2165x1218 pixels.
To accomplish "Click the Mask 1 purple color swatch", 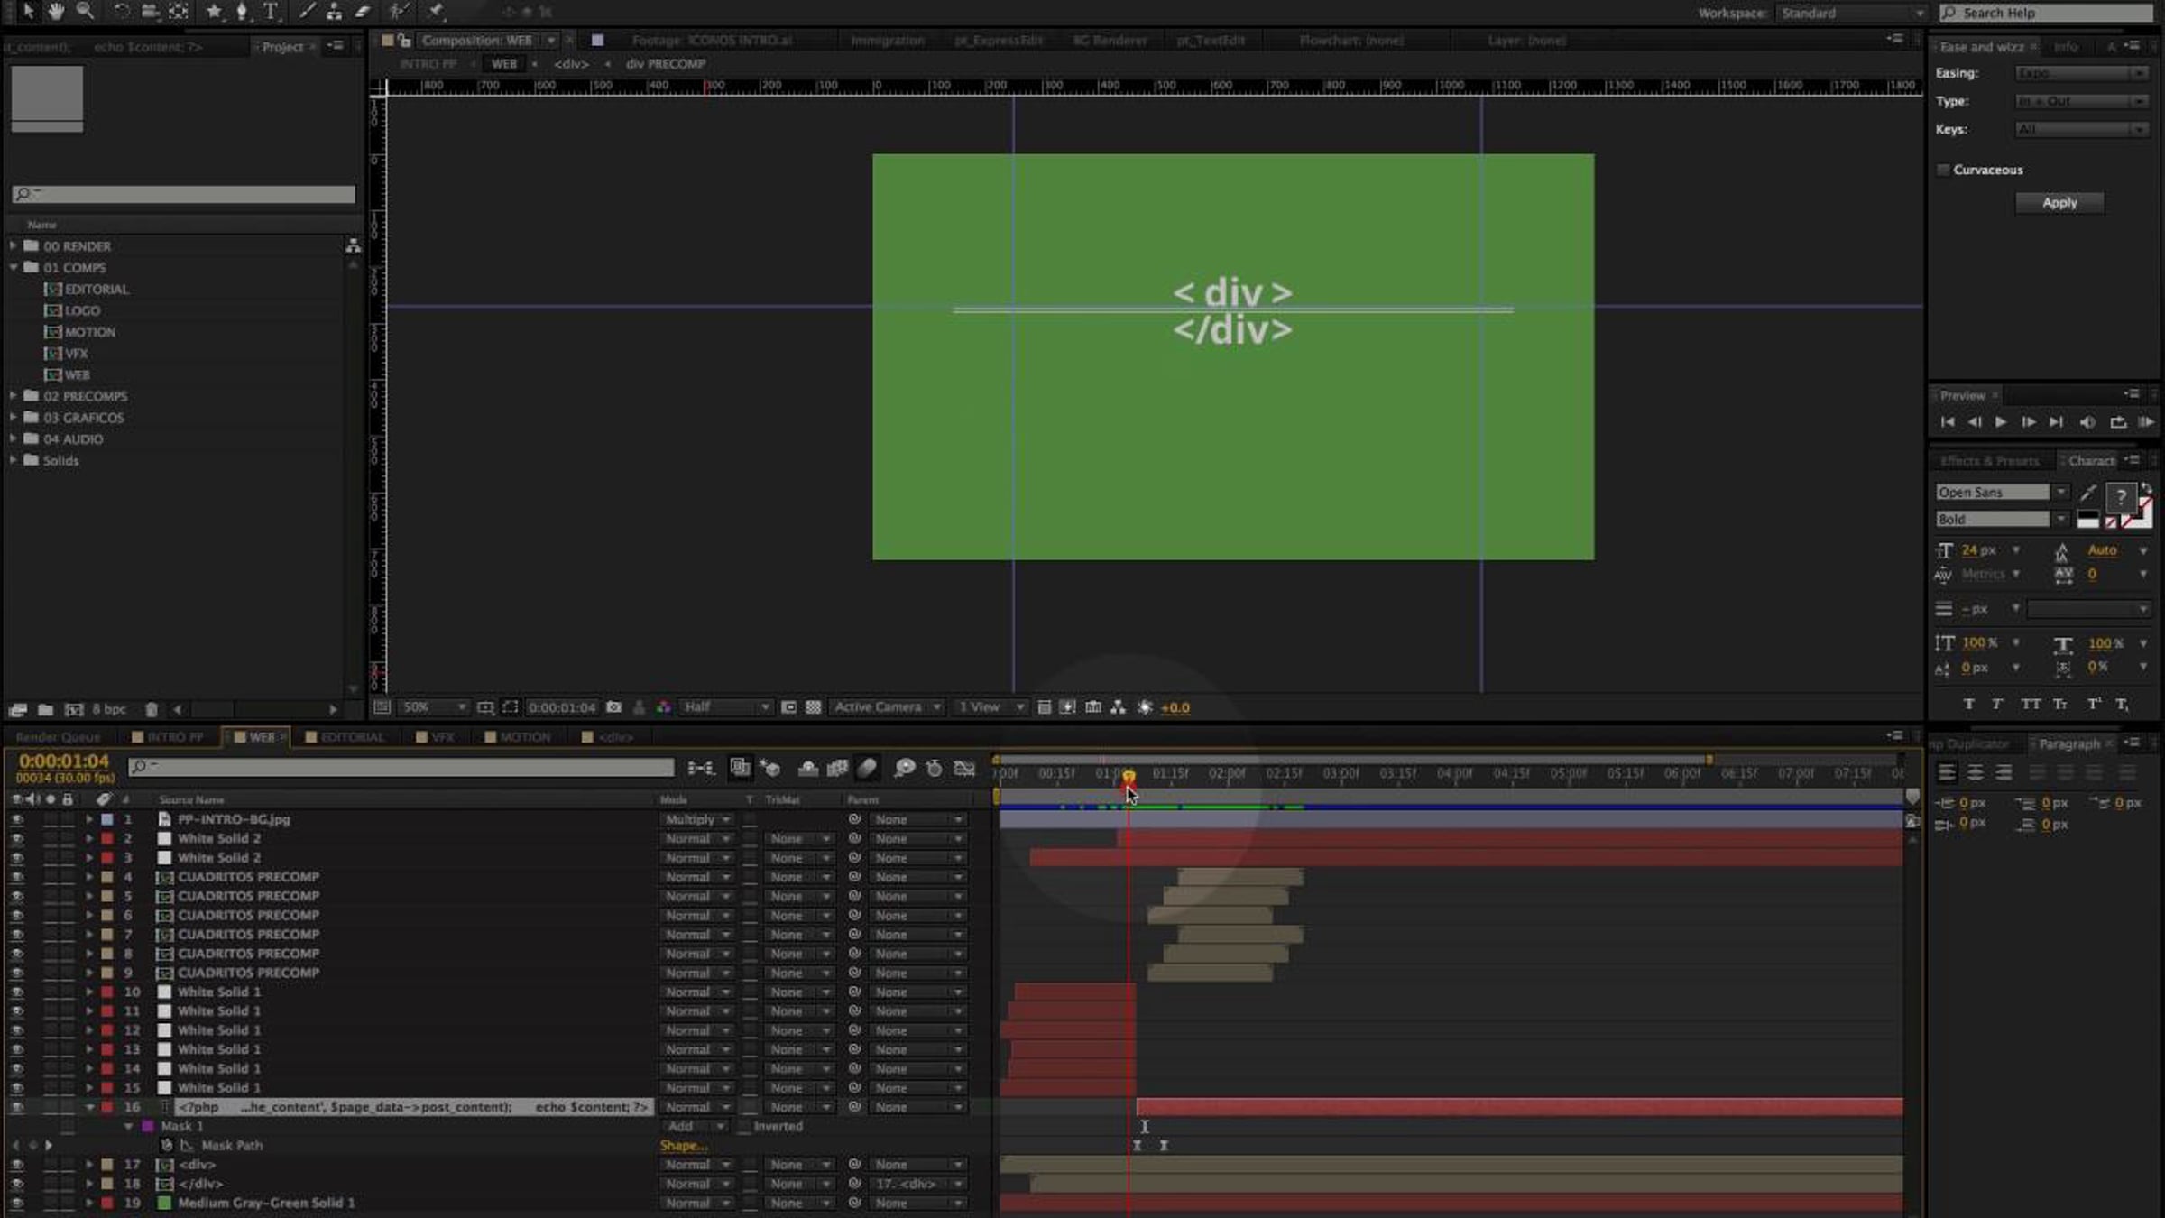I will [148, 1127].
